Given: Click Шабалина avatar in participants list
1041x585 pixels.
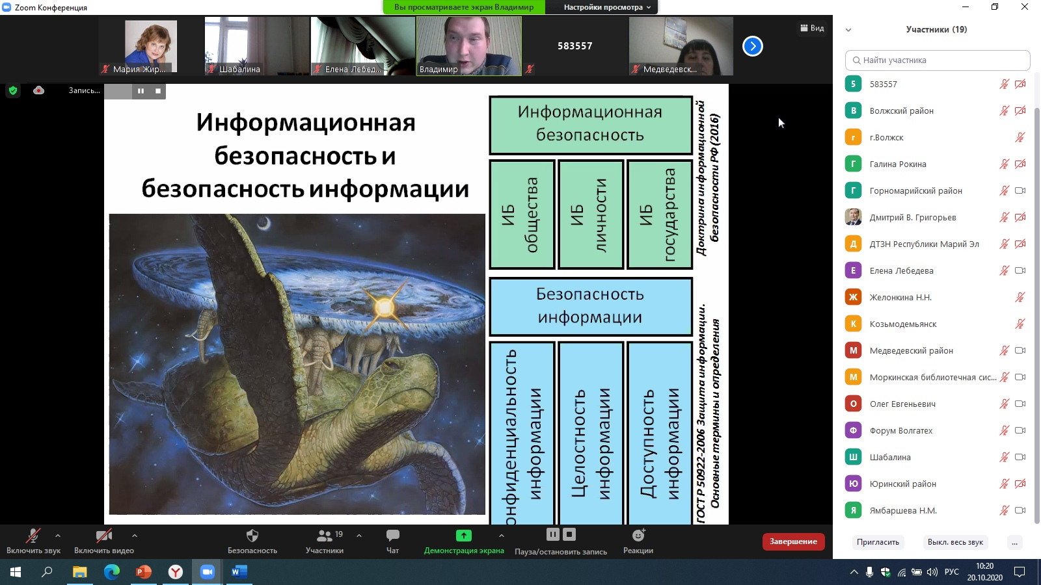Looking at the screenshot, I should [x=853, y=457].
